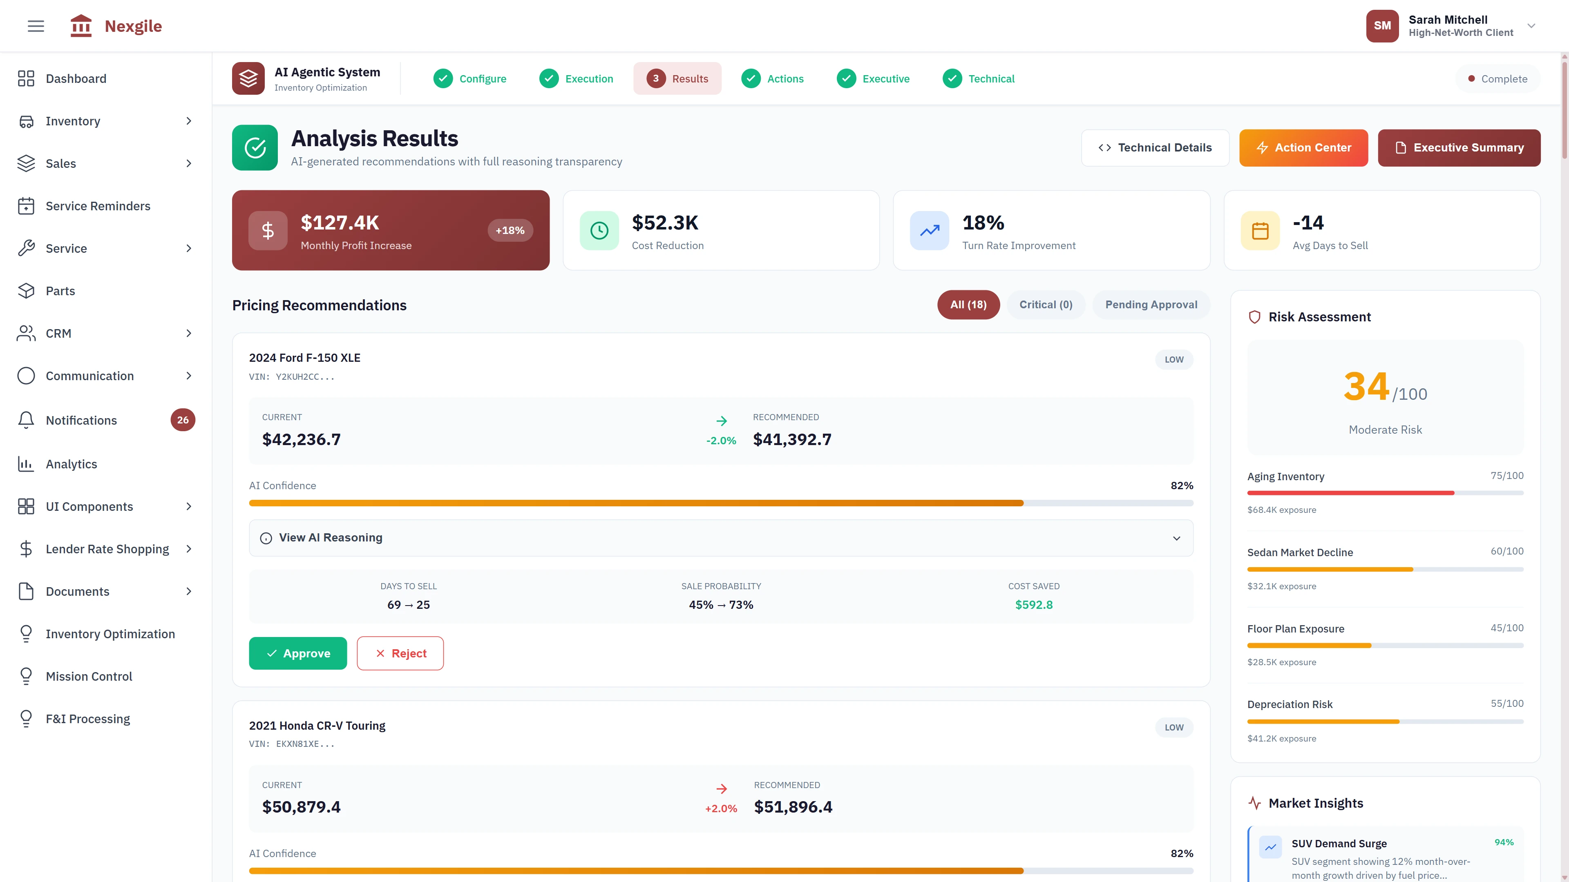Open the Parts section icon

26,290
